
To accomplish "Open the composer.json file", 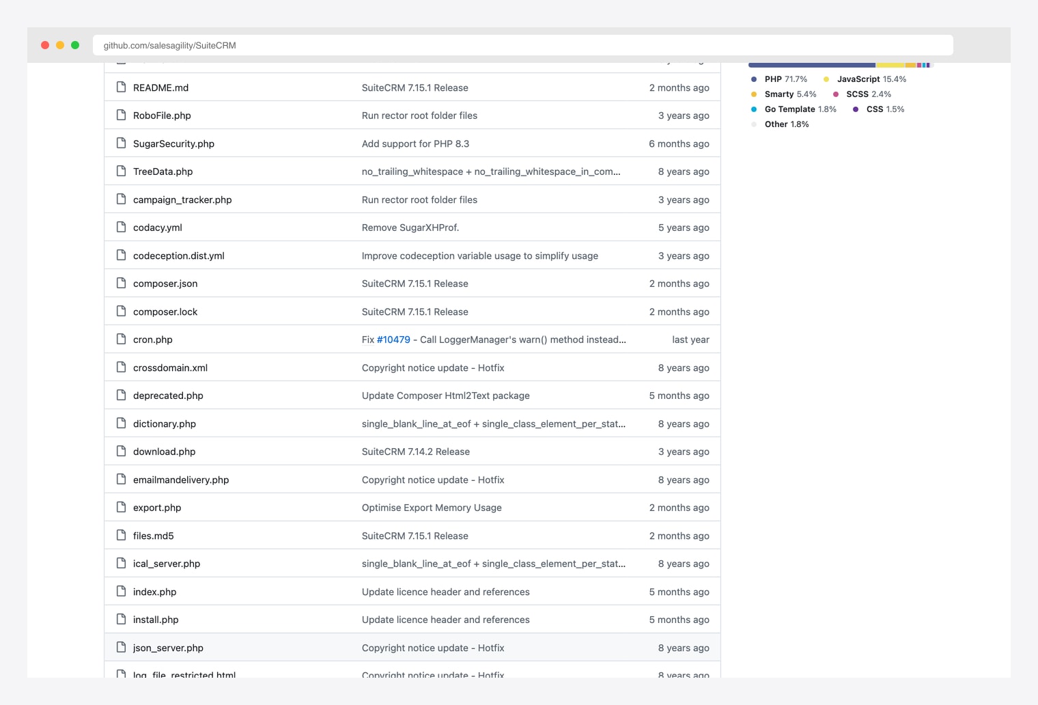I will 165,284.
